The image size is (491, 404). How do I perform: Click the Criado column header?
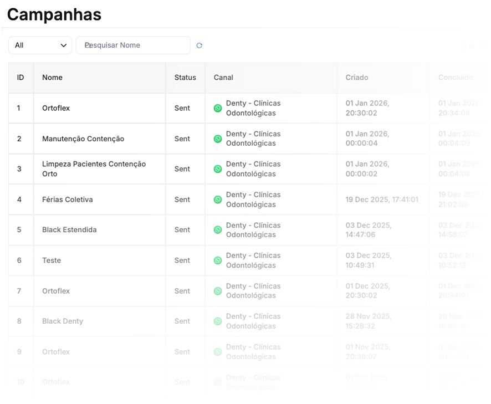357,78
